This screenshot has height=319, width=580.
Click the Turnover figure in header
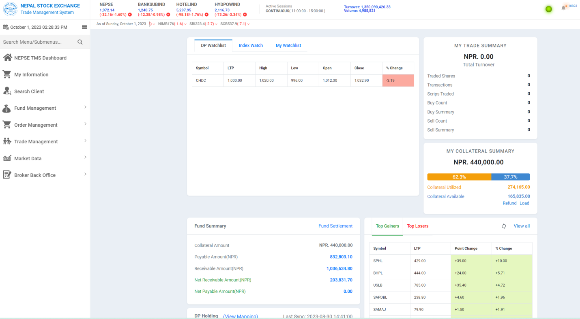tap(367, 7)
